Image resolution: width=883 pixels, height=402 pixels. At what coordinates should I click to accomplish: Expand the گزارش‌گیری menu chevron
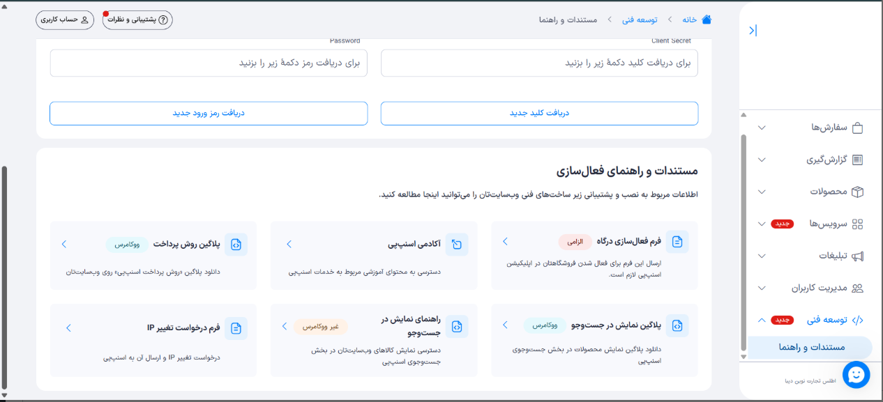point(762,160)
